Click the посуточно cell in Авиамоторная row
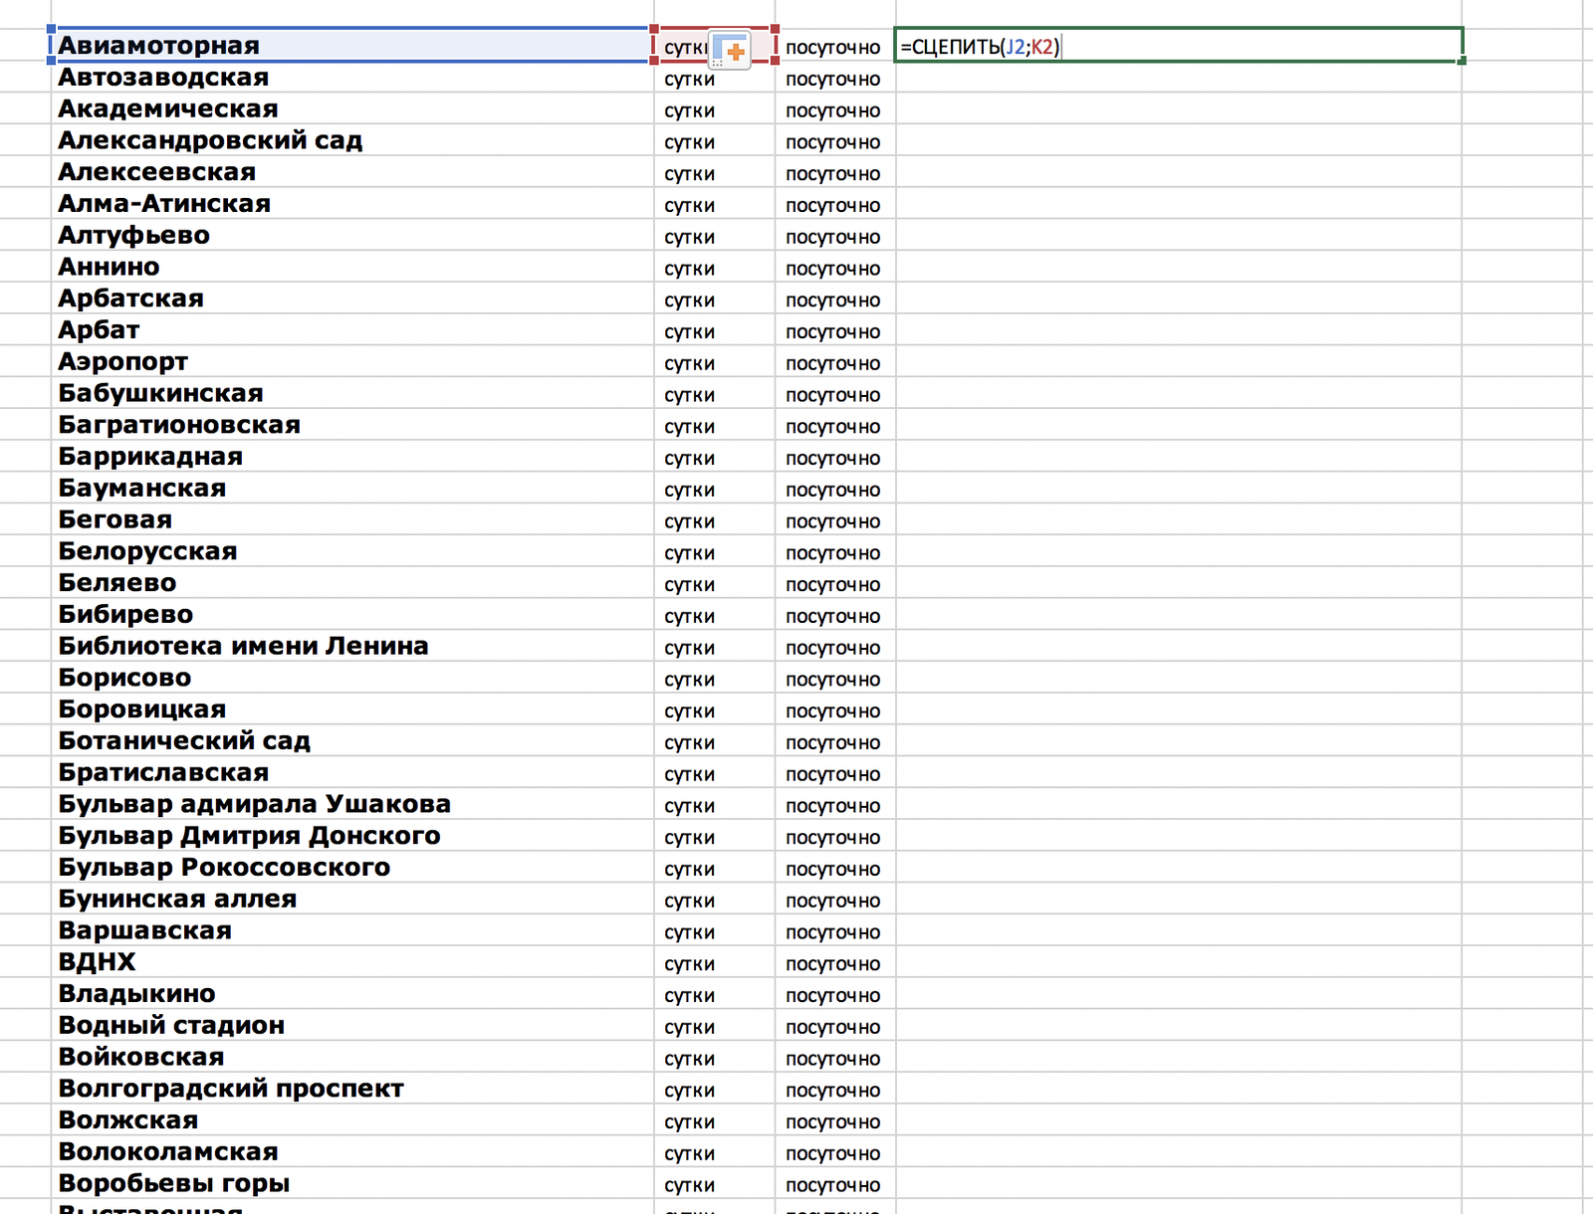This screenshot has width=1593, height=1214. 833,48
